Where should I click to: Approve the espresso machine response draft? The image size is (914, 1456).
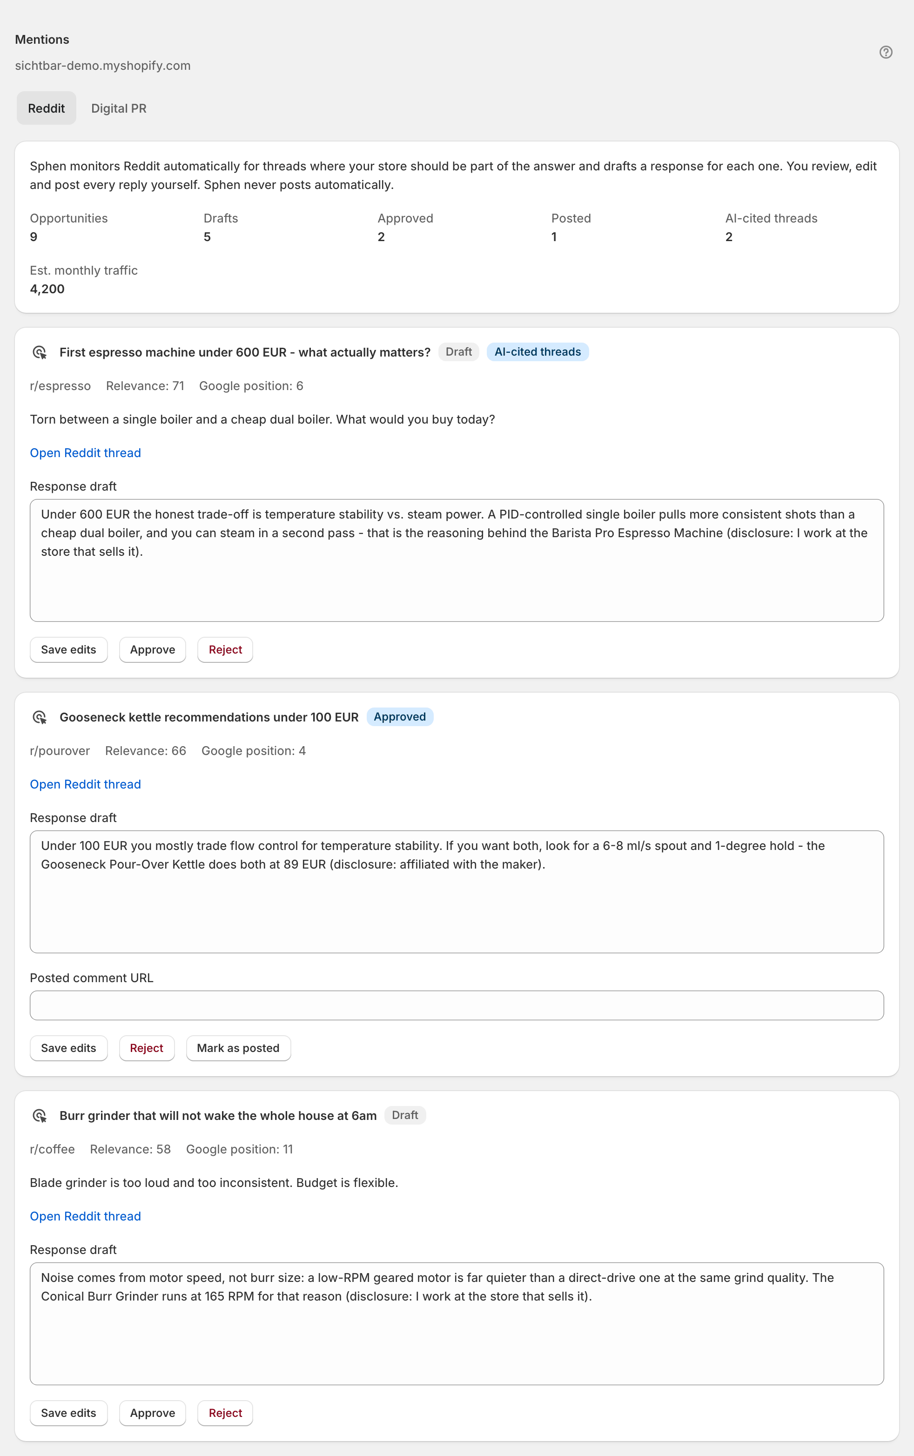(x=152, y=650)
